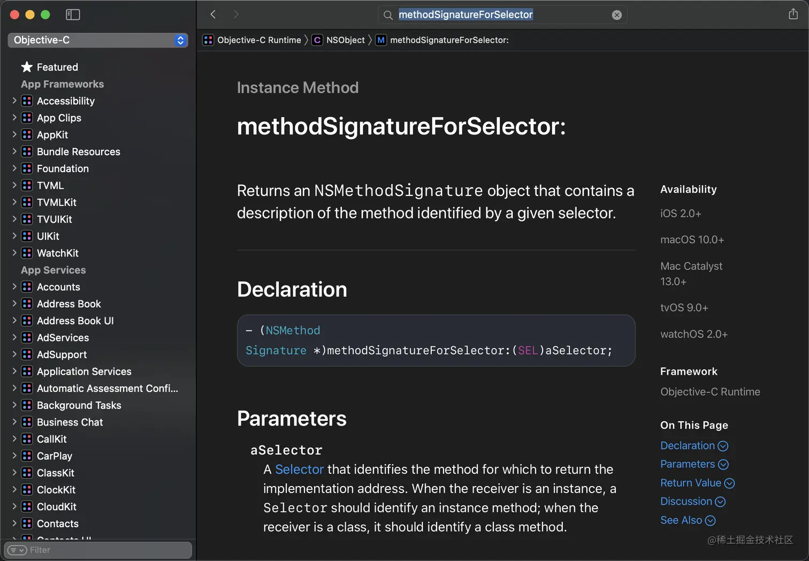
Task: Expand the Application Services tree item
Action: point(14,371)
